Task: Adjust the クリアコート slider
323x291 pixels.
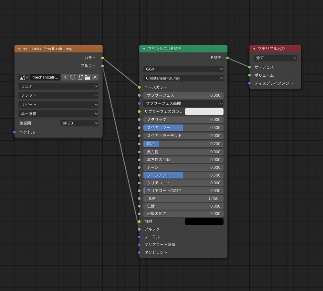Action: point(183,183)
